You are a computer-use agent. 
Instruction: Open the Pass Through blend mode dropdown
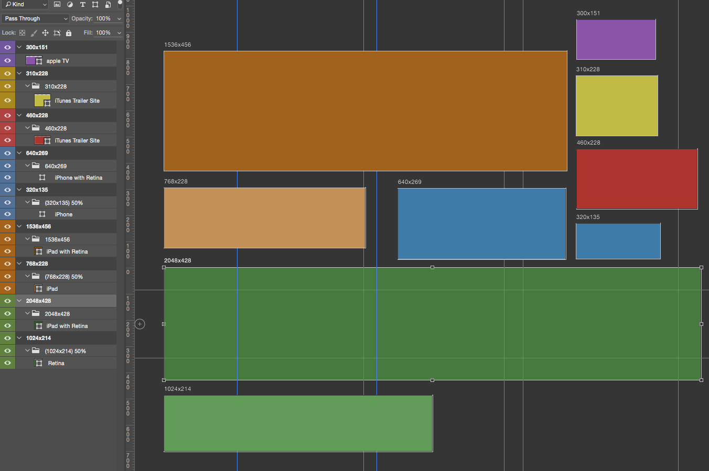tap(36, 18)
